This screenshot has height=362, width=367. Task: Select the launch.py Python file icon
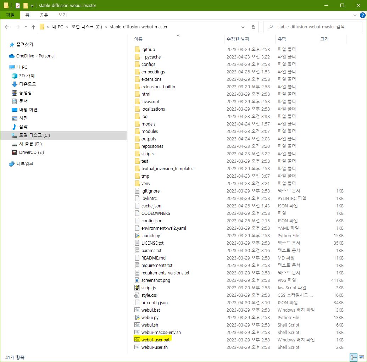tap(137, 235)
